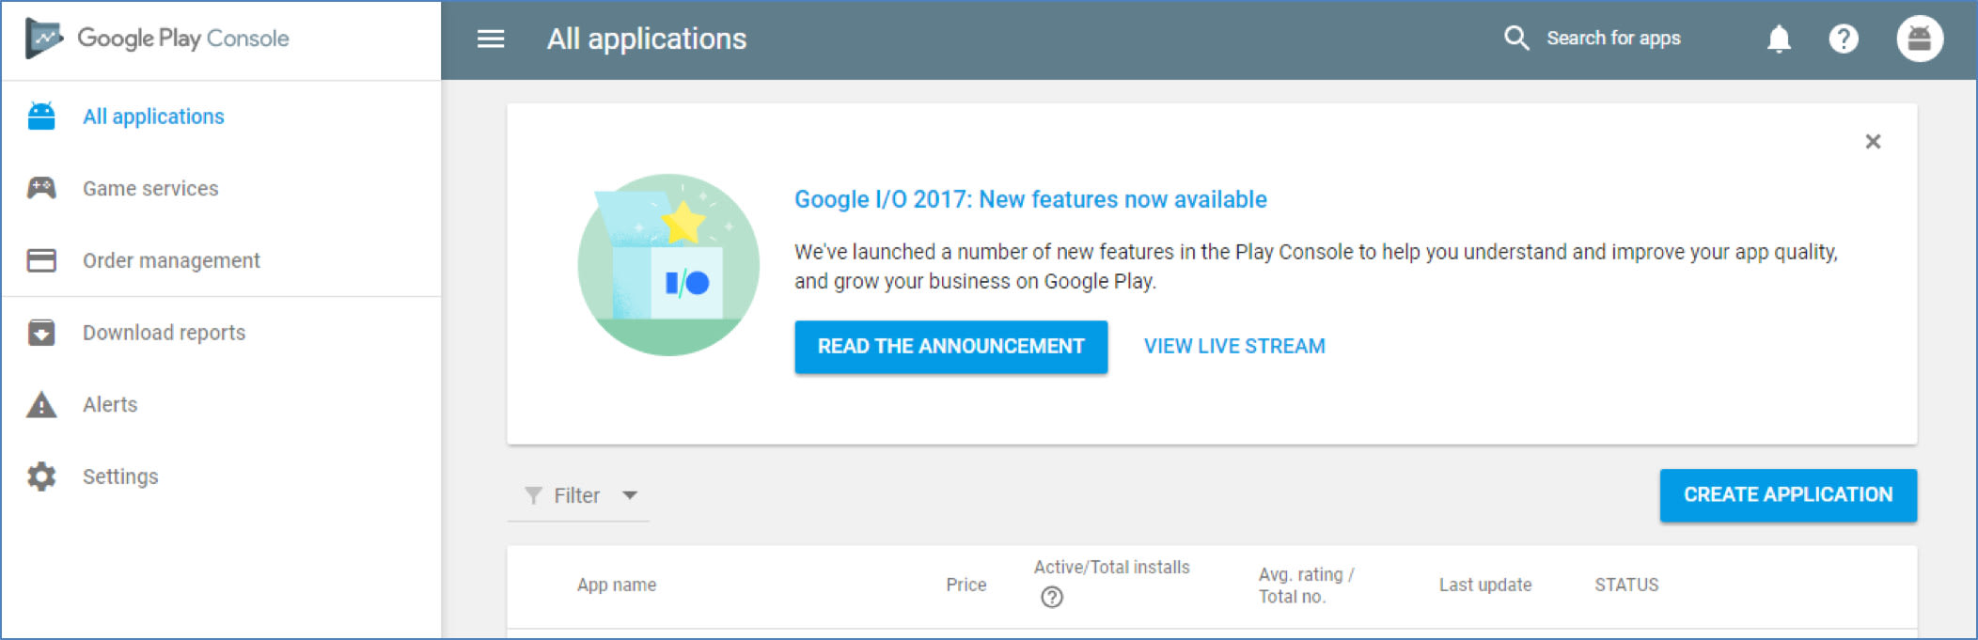The width and height of the screenshot is (1978, 640).
Task: Click the Google Play Console logo
Action: tap(158, 39)
